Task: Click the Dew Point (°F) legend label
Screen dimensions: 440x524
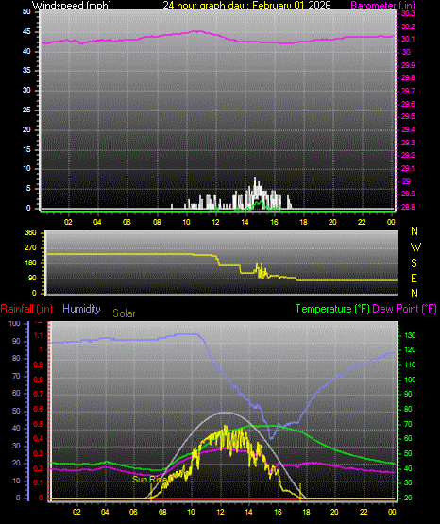Action: 404,309
